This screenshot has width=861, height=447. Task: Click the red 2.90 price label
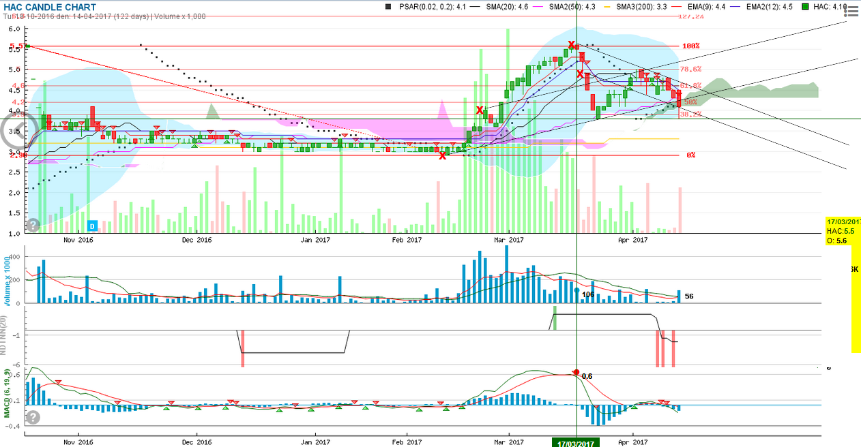coord(18,155)
